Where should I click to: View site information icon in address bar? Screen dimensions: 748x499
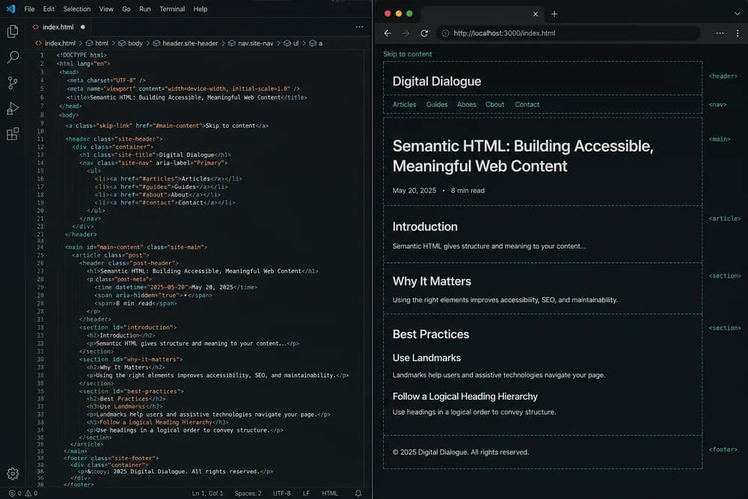[445, 33]
